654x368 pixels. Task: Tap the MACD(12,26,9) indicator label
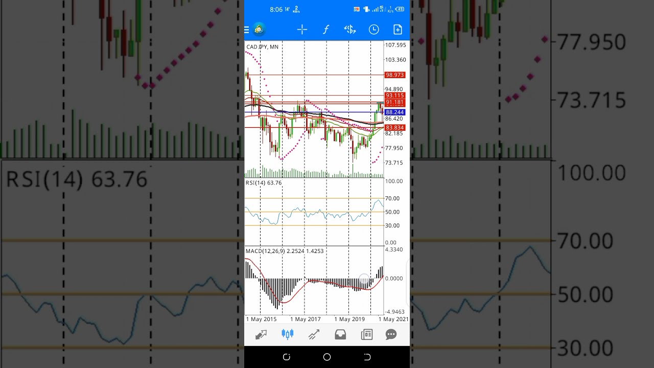[284, 251]
